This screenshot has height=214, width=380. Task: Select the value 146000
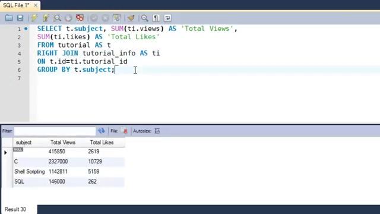(57, 181)
